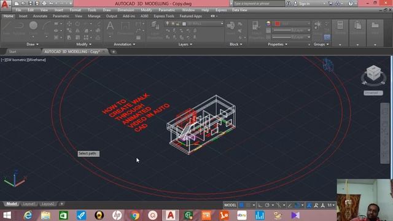Image resolution: width=393 pixels, height=221 pixels.
Task: Toggle the blue group selection button in Groups panel
Action: click(x=327, y=37)
